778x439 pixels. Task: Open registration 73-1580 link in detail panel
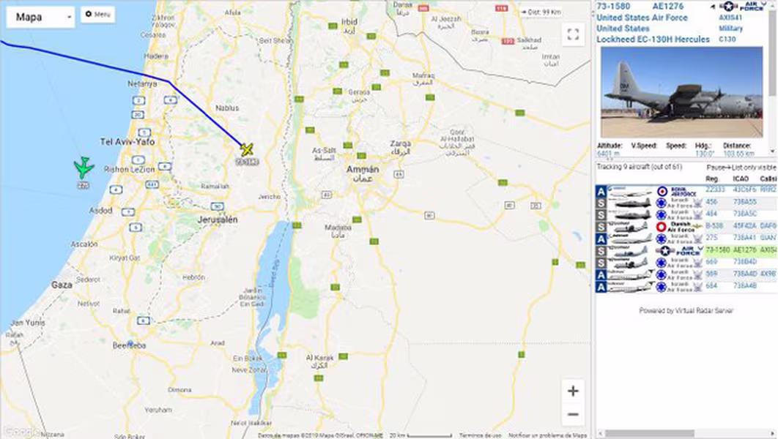click(x=613, y=7)
